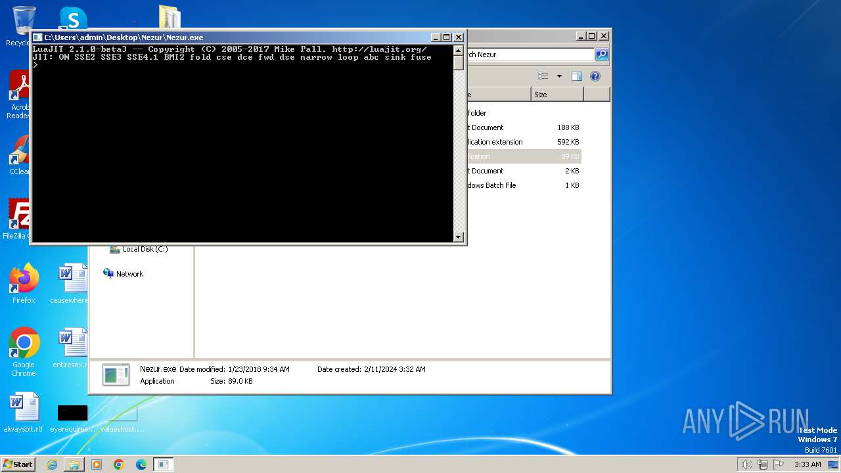Sort files by Size column header
This screenshot has width=841, height=473.
click(557, 95)
